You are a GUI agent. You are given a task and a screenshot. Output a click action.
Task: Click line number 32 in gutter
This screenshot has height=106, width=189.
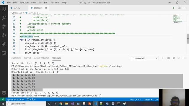tap(14, 40)
